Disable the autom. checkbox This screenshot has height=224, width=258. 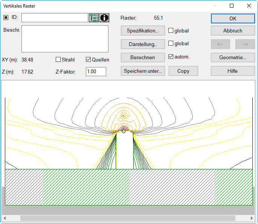click(171, 57)
